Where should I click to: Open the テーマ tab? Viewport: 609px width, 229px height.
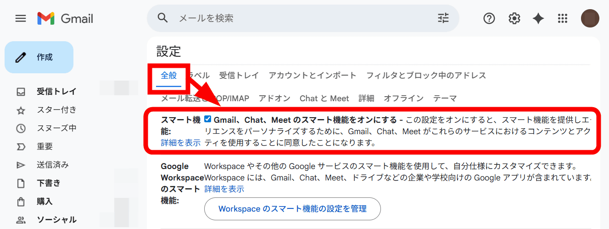pyautogui.click(x=445, y=98)
